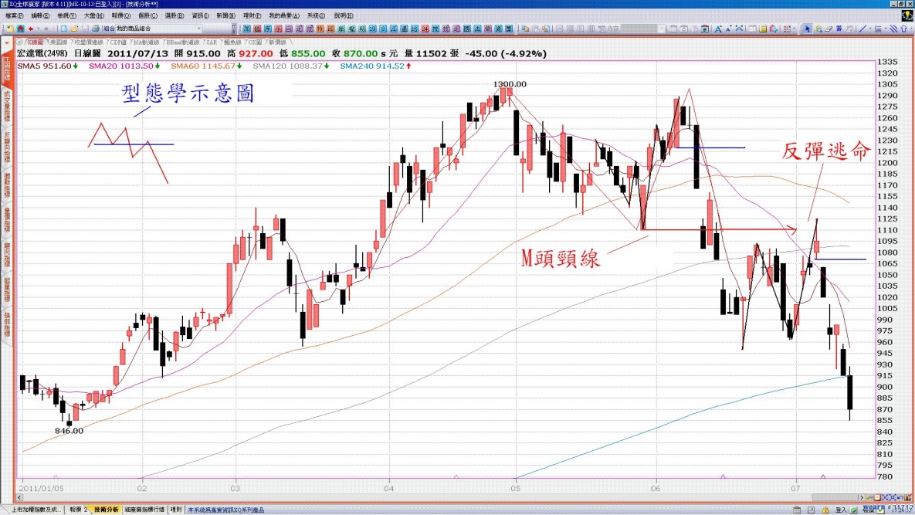
Task: Select the up-arrow marker tool
Action: pos(904,29)
